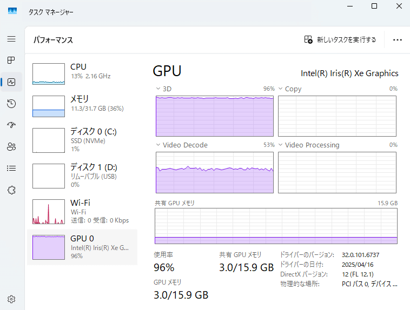
Task: Select the Memory performance entry
Action: point(82,105)
